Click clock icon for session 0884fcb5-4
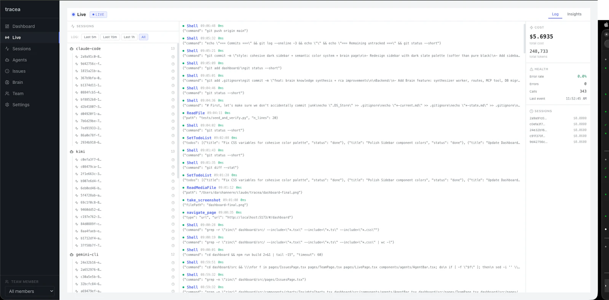The height and width of the screenshot is (300, 609). (173, 92)
